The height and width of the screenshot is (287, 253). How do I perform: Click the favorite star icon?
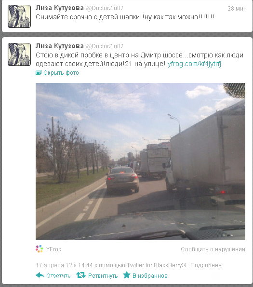(x=127, y=275)
